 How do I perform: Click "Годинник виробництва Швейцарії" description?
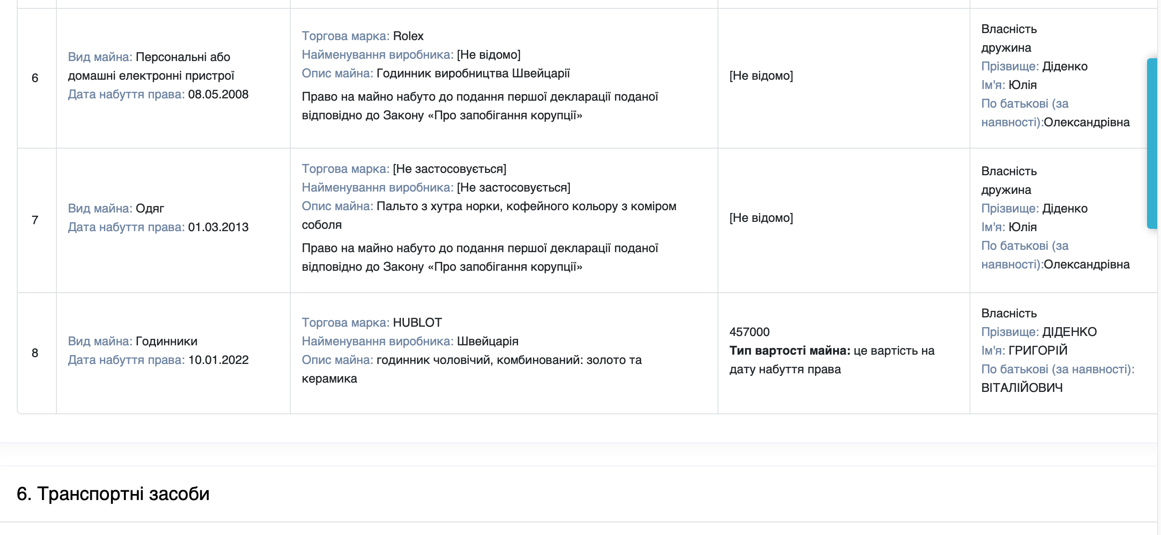tap(473, 73)
